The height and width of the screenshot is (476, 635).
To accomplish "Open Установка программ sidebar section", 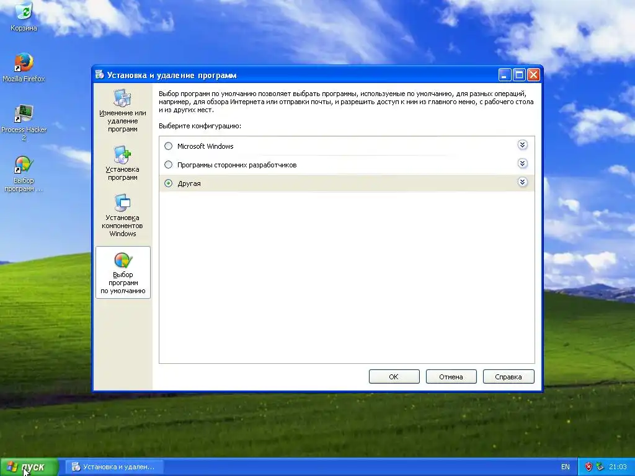I will [x=123, y=163].
